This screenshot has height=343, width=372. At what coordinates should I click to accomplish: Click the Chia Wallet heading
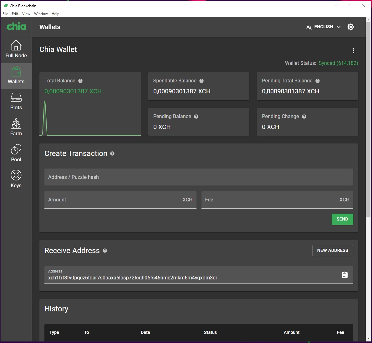(58, 49)
